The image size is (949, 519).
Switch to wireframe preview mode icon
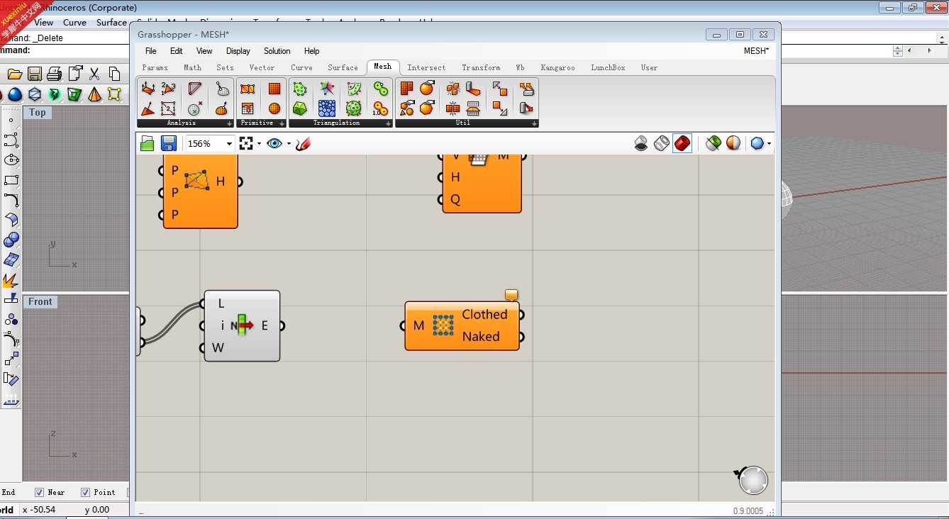click(662, 144)
